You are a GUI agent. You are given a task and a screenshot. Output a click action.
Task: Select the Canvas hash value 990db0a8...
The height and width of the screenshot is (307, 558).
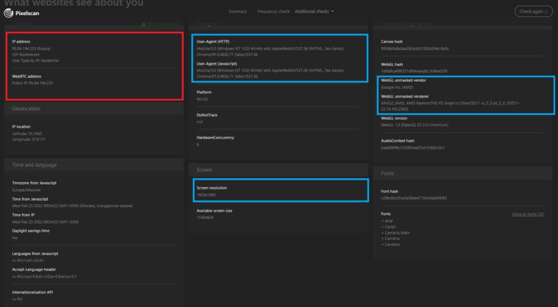(x=415, y=49)
